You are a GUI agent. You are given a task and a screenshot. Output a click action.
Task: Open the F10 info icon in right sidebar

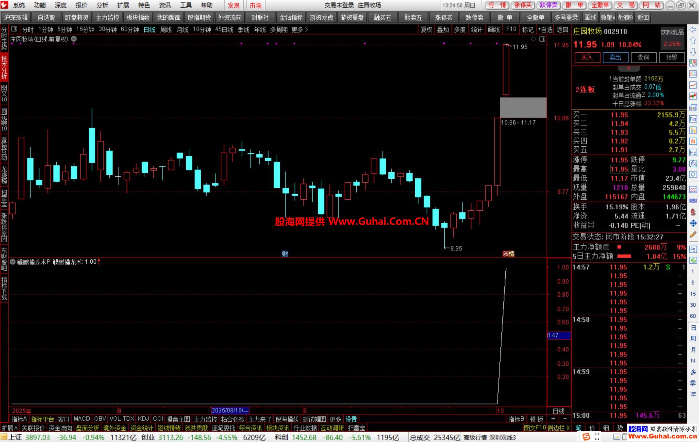pos(693,119)
